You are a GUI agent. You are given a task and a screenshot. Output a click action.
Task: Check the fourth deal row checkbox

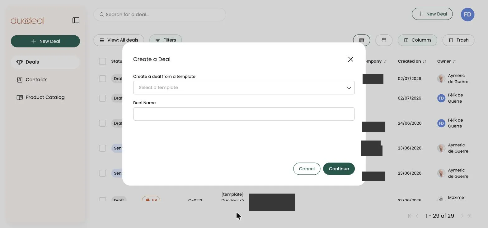click(102, 148)
